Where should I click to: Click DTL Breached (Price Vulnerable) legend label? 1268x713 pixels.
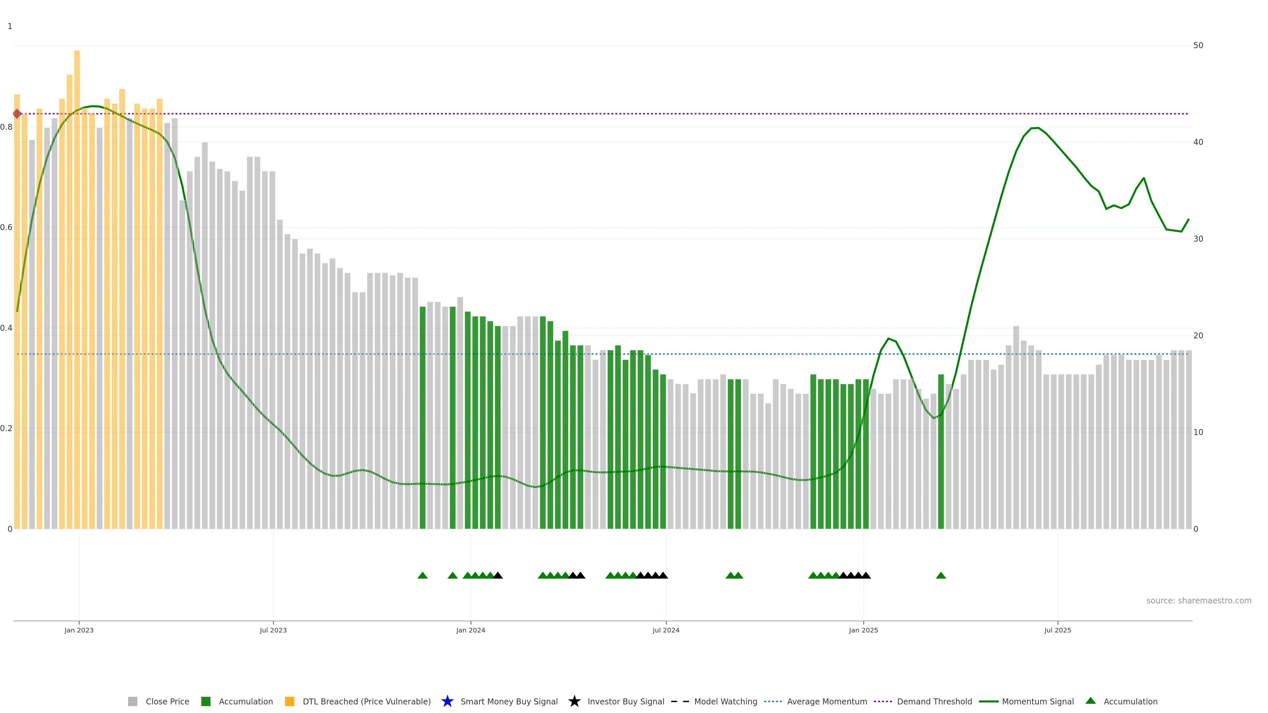click(x=366, y=701)
